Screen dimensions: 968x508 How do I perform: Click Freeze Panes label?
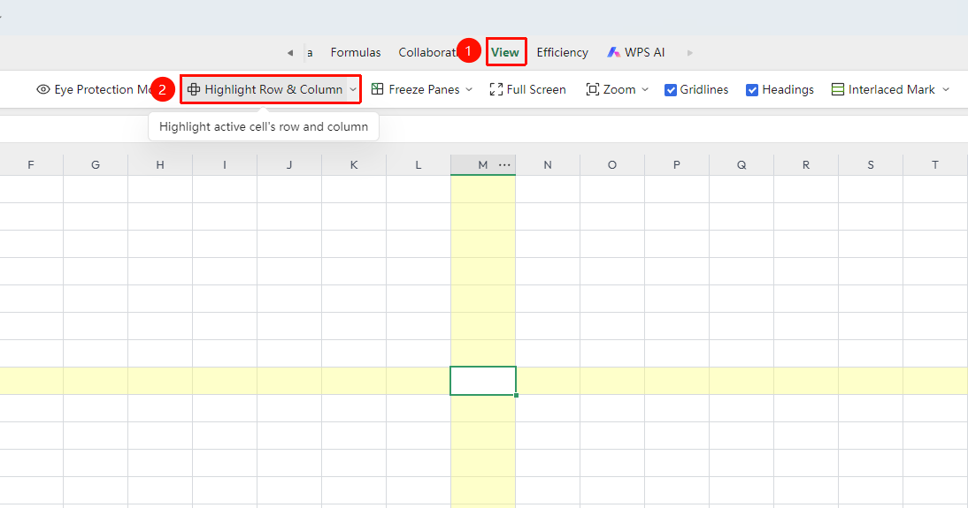424,89
